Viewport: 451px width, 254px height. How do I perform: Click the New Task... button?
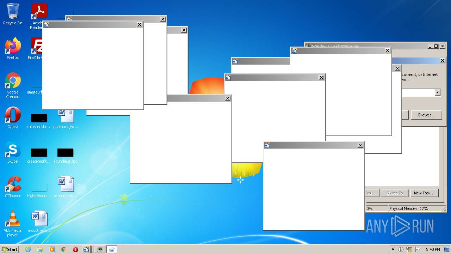pos(424,193)
